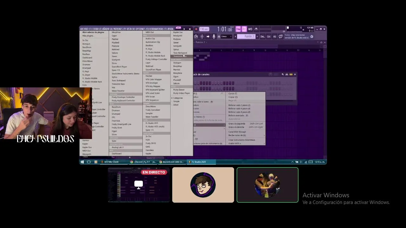Open the PATRONES menu
This screenshot has width=406, height=228.
pos(120,29)
